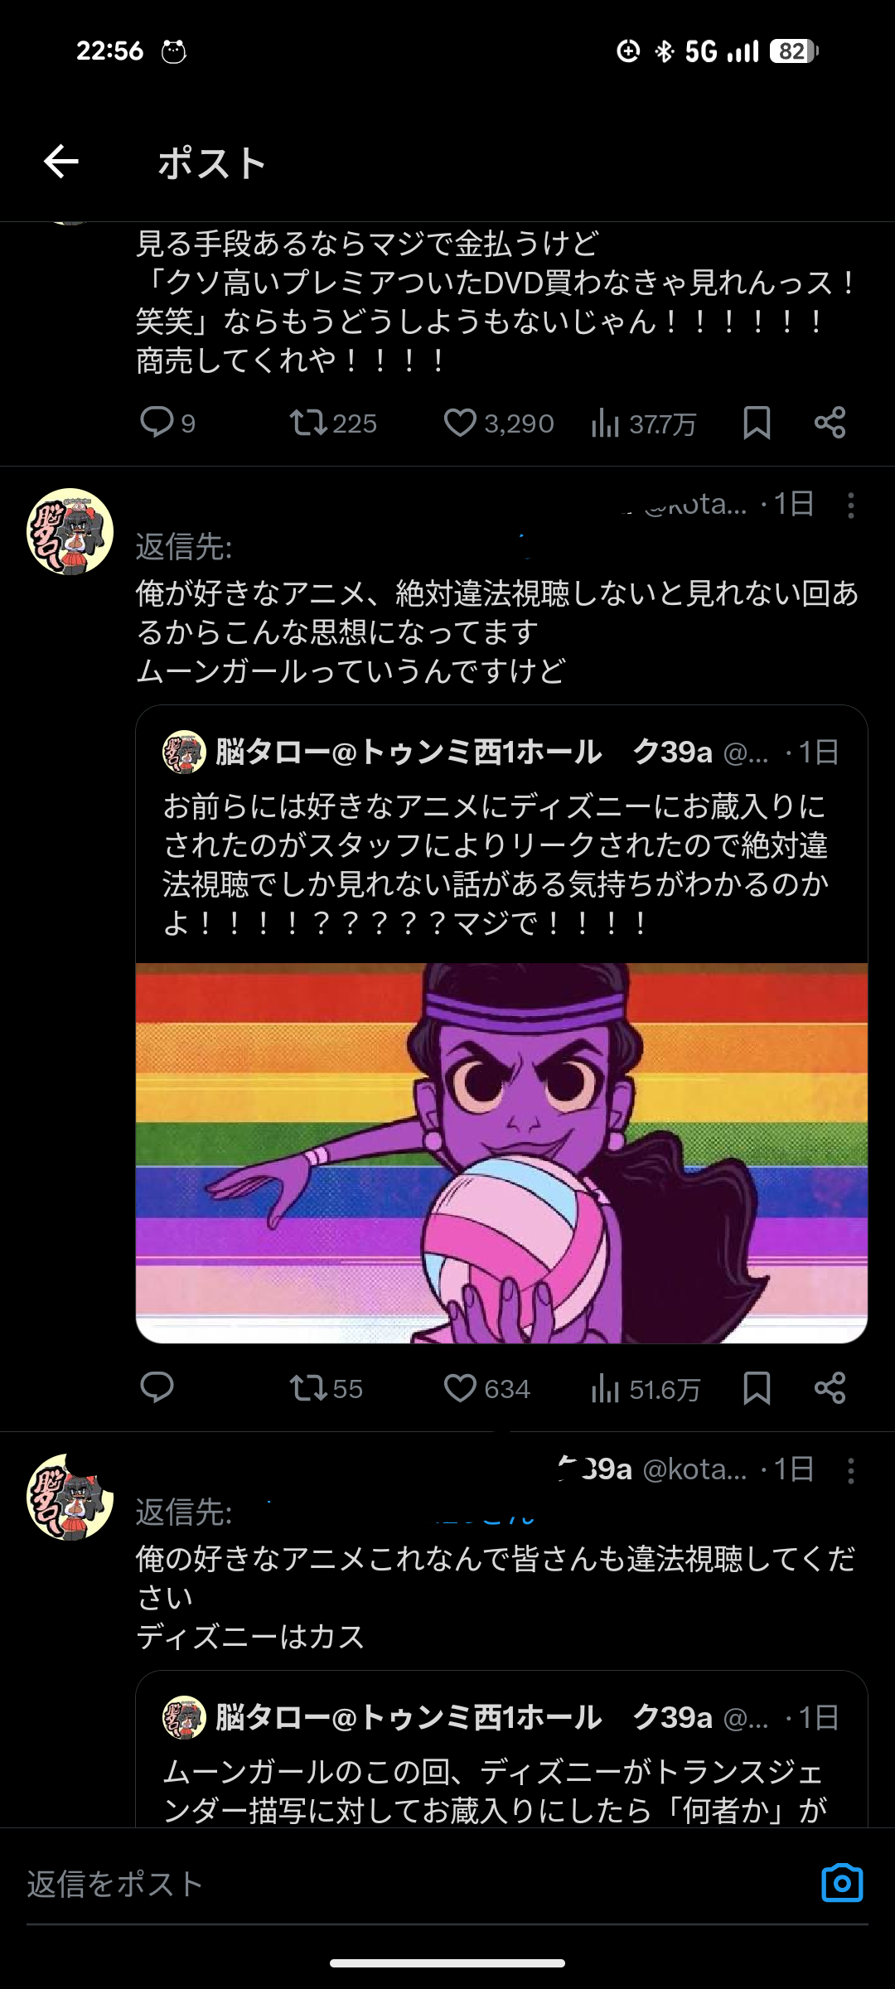This screenshot has height=1989, width=895.
Task: Share the post with 51.6万 views
Action: pyautogui.click(x=830, y=1388)
